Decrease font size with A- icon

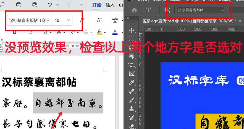[x=99, y=20]
